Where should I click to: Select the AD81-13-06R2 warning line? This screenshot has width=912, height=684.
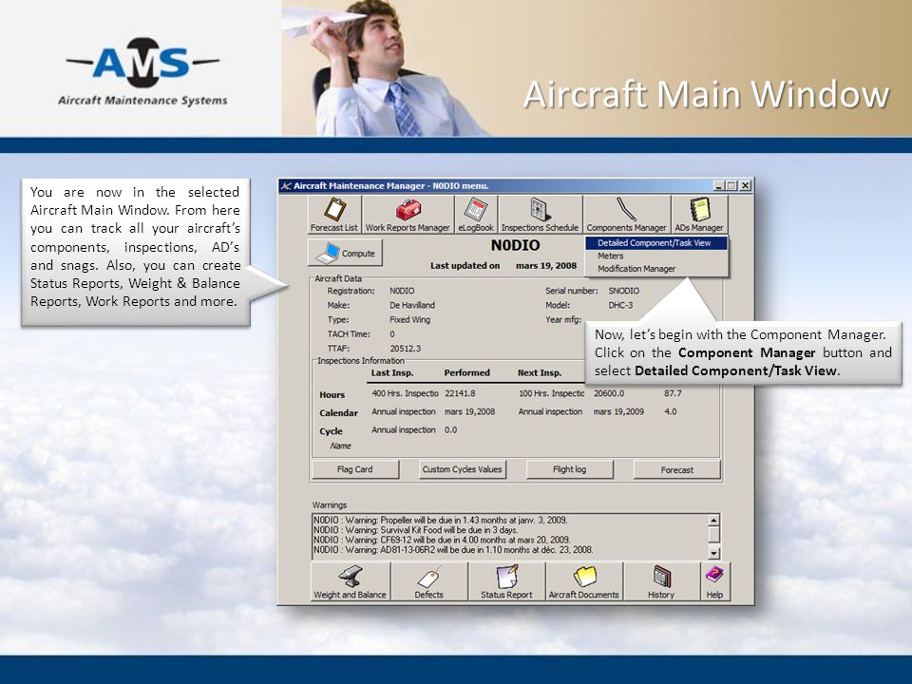click(x=453, y=550)
